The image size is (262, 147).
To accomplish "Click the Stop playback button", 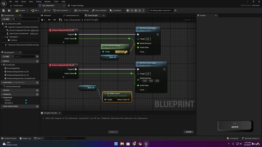I will point(136,10).
